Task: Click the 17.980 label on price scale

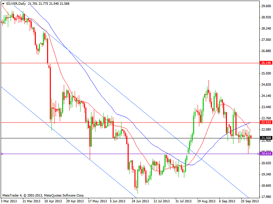Action: coord(265,196)
